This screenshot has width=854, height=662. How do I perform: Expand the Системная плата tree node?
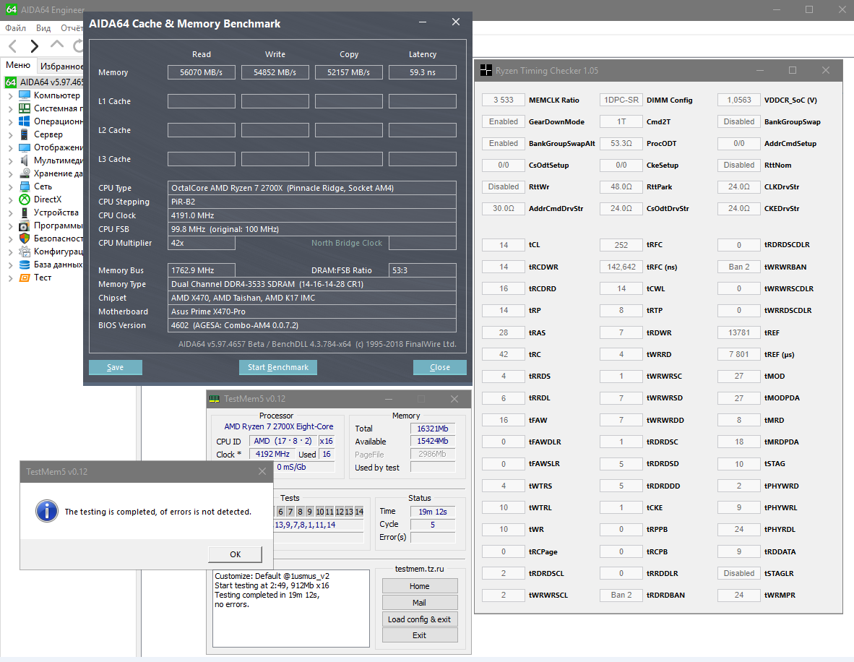point(10,109)
